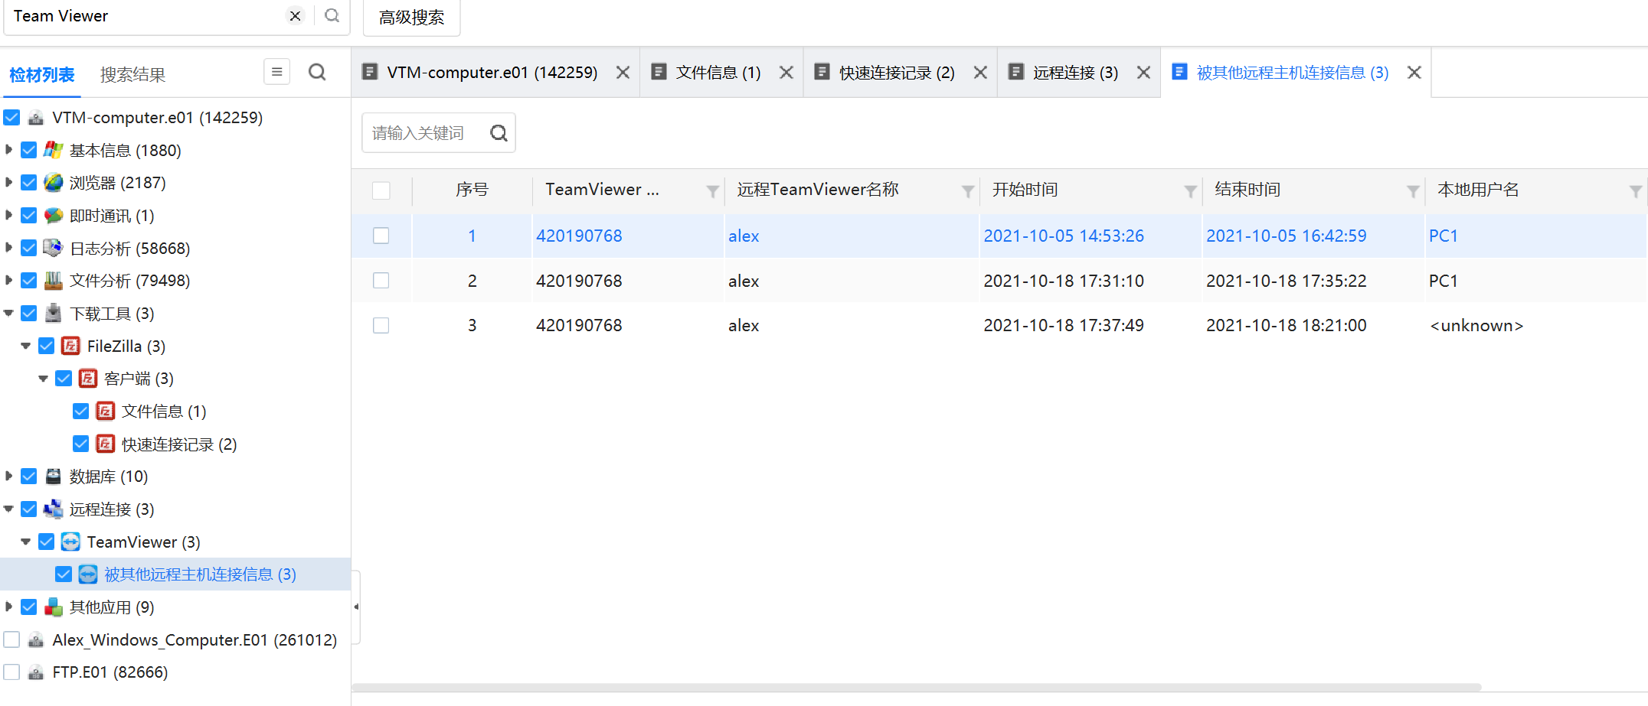Click the 浏览器 globe icon

[x=54, y=183]
